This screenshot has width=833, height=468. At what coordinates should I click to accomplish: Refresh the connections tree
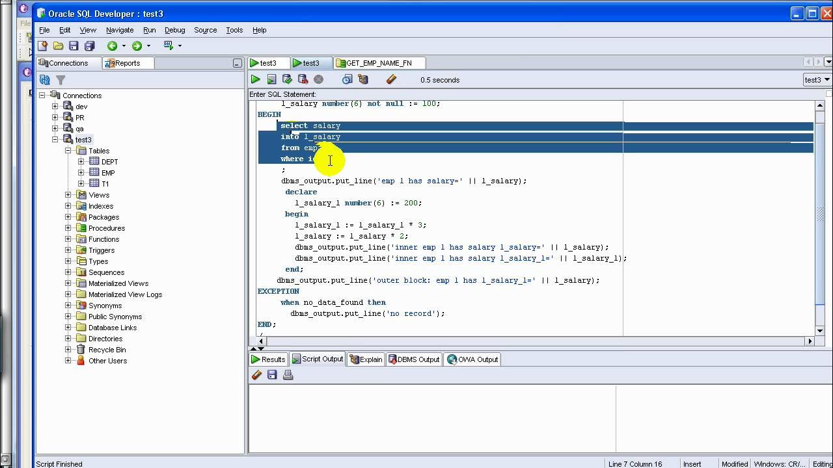pyautogui.click(x=44, y=80)
